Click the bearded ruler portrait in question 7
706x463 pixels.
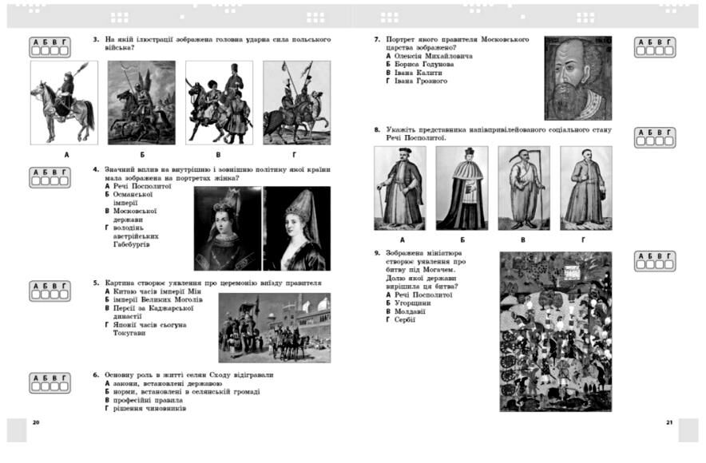tap(577, 77)
